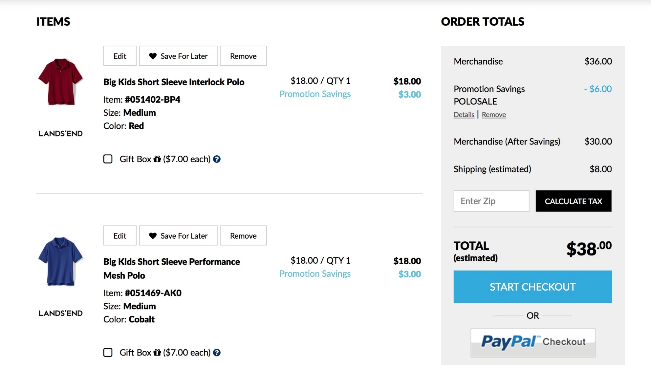Focus the Enter Zip field
This screenshot has height=365, width=651.
pos(491,201)
